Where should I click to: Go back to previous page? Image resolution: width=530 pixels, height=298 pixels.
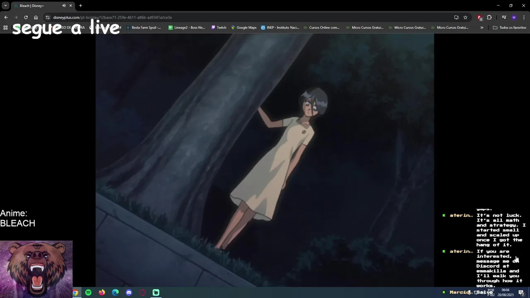[x=6, y=17]
